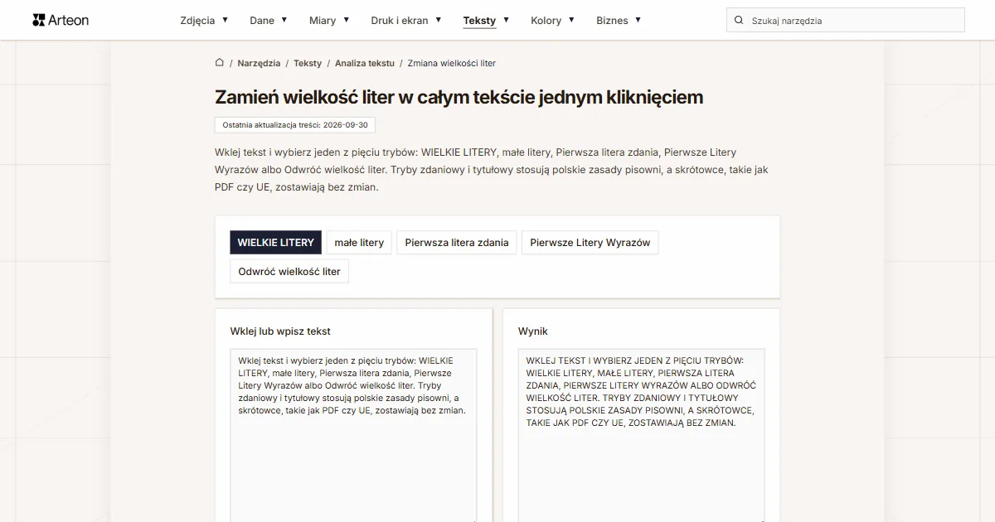This screenshot has width=995, height=522.
Task: Open the home breadcrumb icon
Action: coord(219,62)
